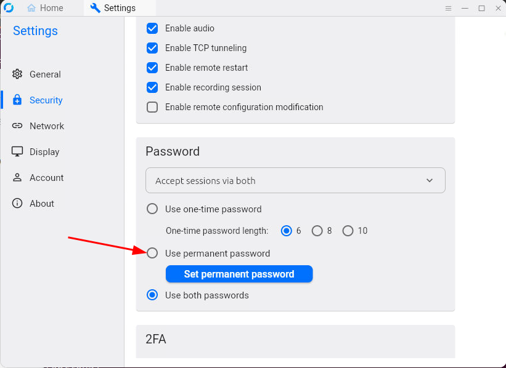Screen dimensions: 506x368
Task: Click the About info icon
Action: (x=17, y=203)
